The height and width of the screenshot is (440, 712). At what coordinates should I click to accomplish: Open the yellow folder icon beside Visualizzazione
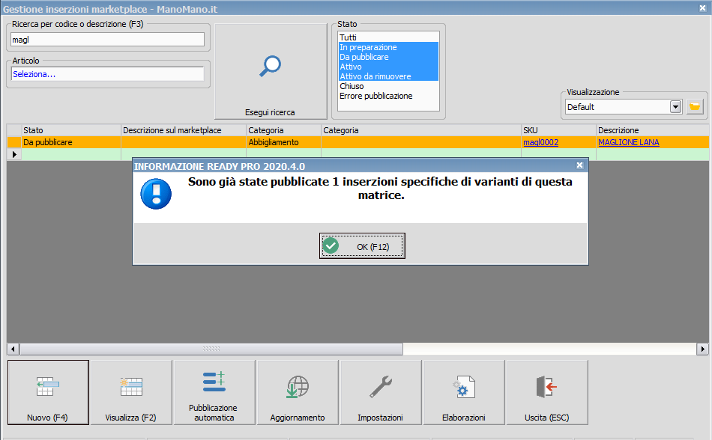[695, 107]
